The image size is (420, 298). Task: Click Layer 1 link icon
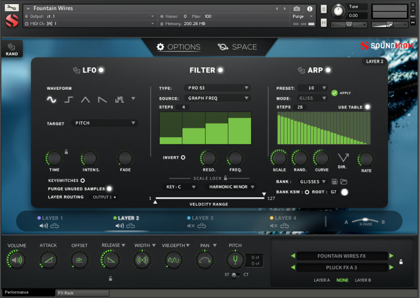click(54, 226)
